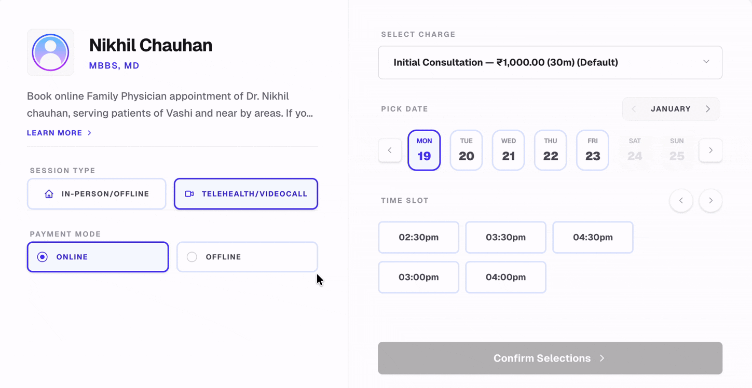Image resolution: width=752 pixels, height=388 pixels.
Task: Show next time slots arrow
Action: pos(710,201)
